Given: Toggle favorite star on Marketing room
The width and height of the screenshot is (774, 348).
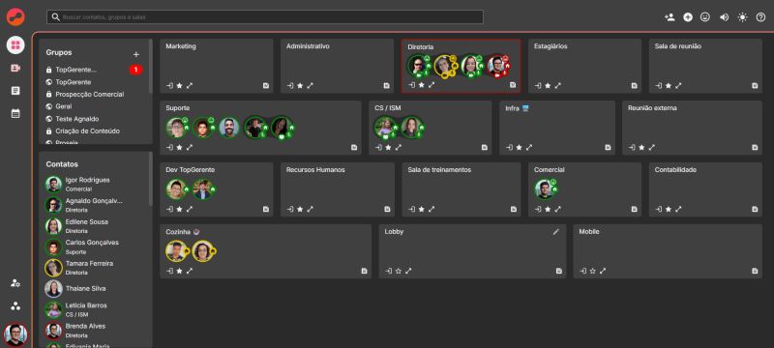Looking at the screenshot, I should (x=180, y=86).
